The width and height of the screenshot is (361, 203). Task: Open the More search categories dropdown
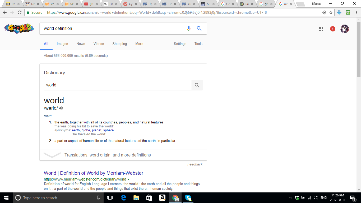point(139,44)
